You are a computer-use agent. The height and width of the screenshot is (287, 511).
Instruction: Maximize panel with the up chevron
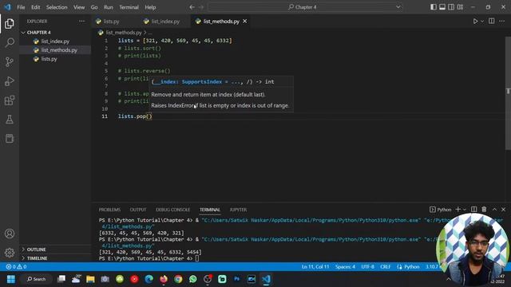point(494,209)
